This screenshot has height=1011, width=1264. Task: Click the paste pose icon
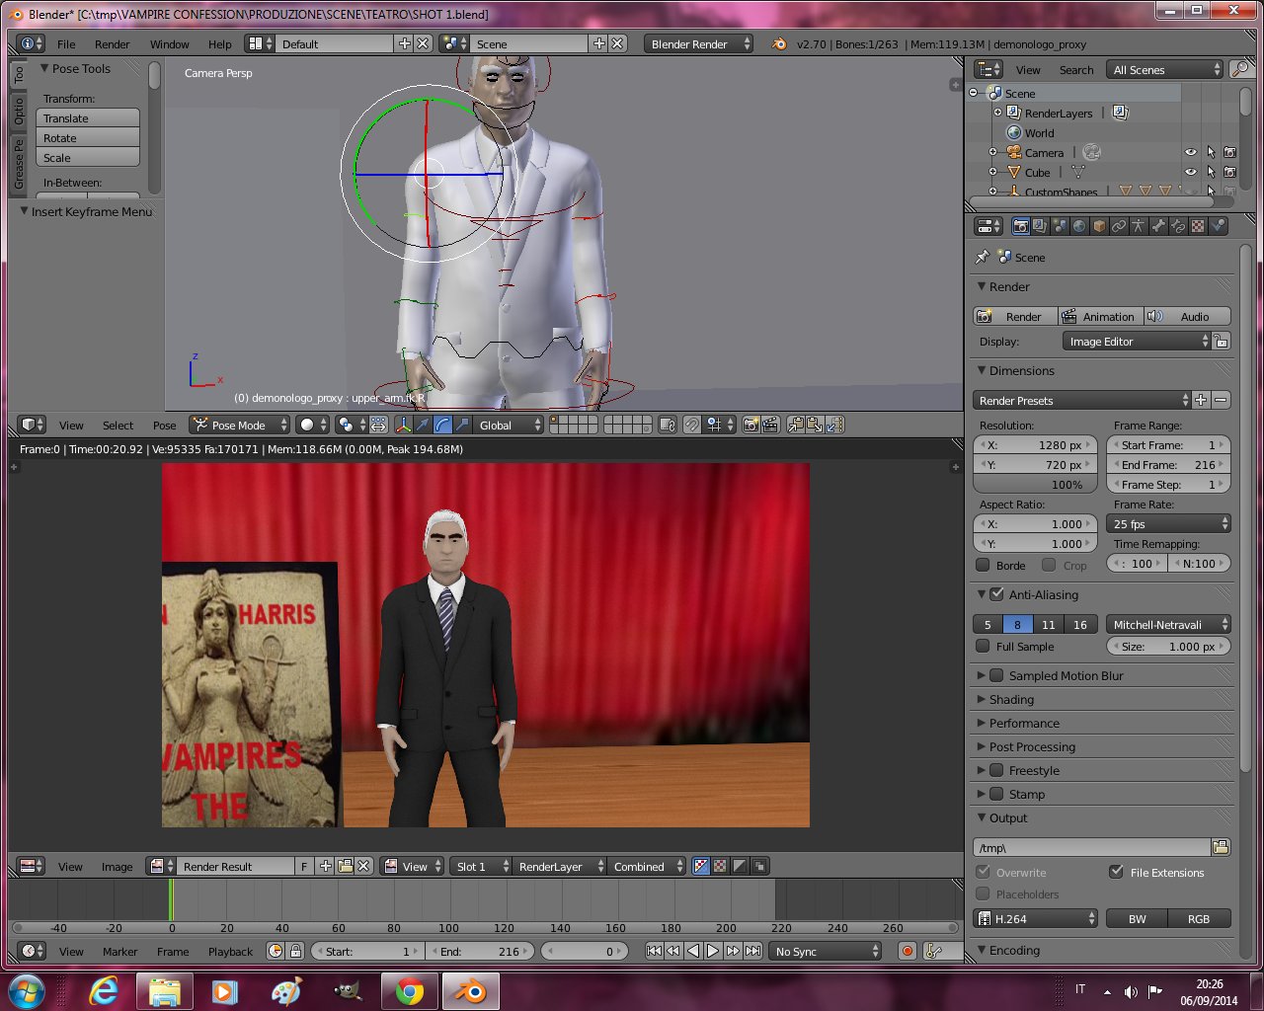pyautogui.click(x=815, y=425)
